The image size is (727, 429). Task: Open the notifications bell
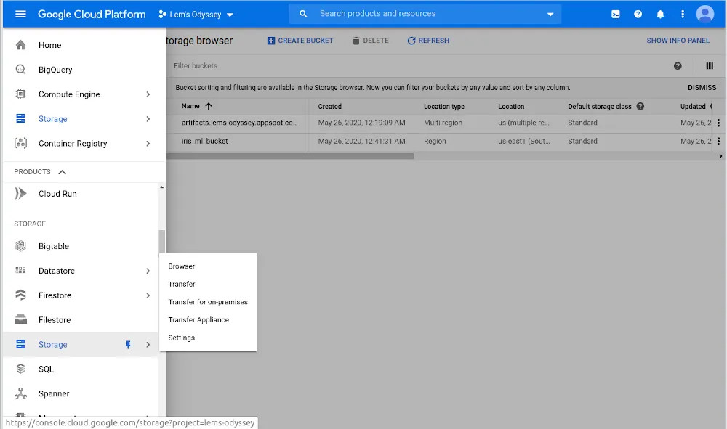pyautogui.click(x=660, y=14)
